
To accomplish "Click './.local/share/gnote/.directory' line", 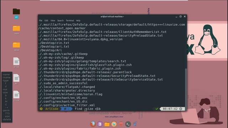I will pyautogui.click(x=67, y=91).
